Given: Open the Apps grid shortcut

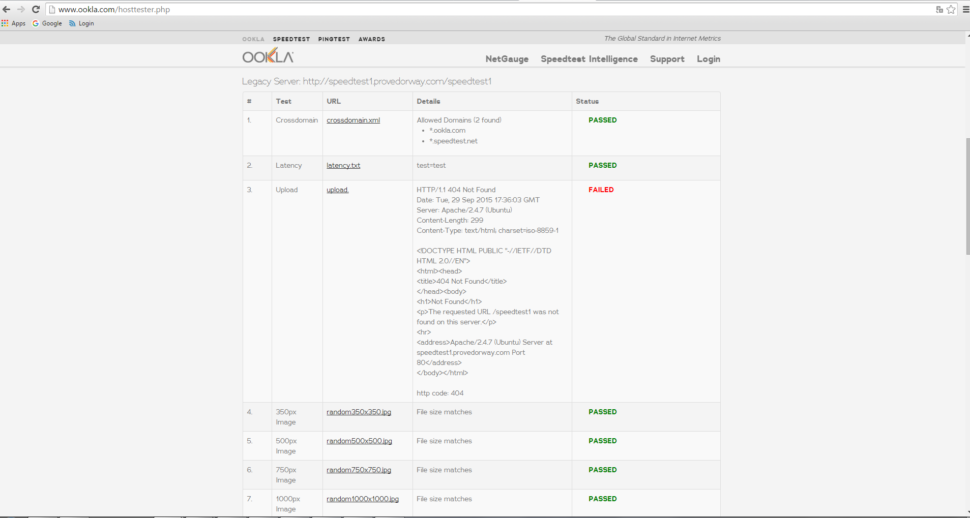Looking at the screenshot, I should 14,23.
